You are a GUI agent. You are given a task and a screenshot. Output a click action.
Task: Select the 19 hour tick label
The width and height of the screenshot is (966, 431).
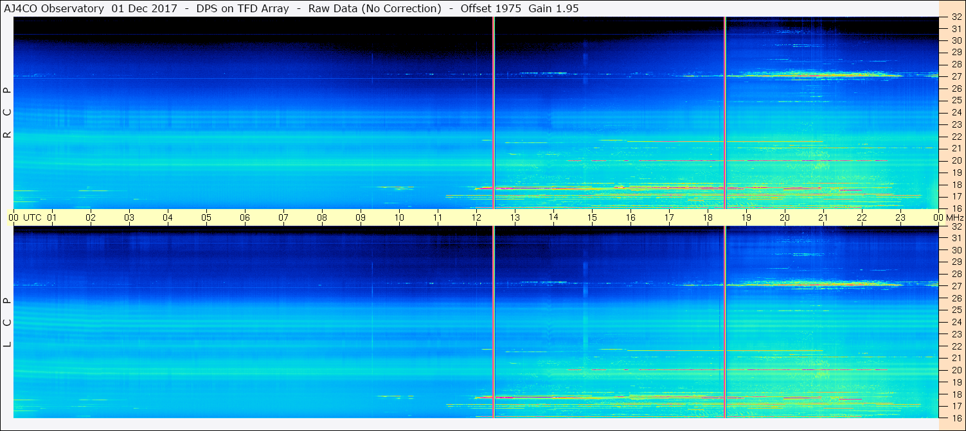[x=746, y=217]
